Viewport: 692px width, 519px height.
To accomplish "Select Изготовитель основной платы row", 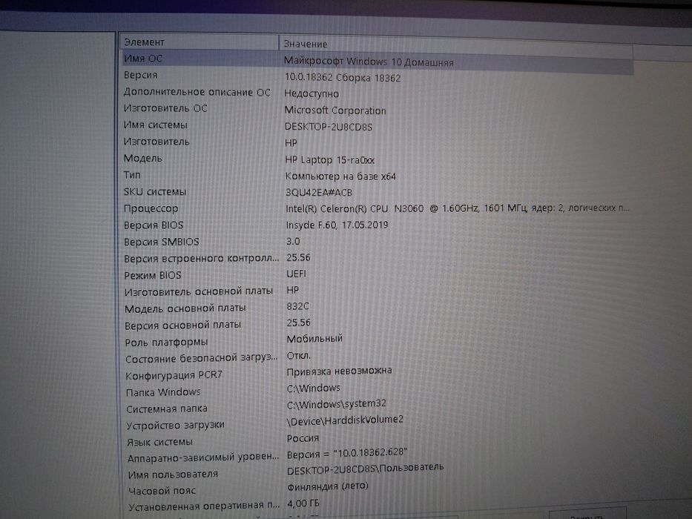I will (x=199, y=291).
